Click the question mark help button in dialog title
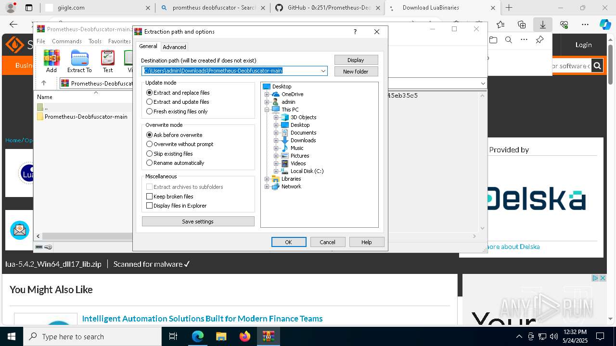 tap(355, 32)
